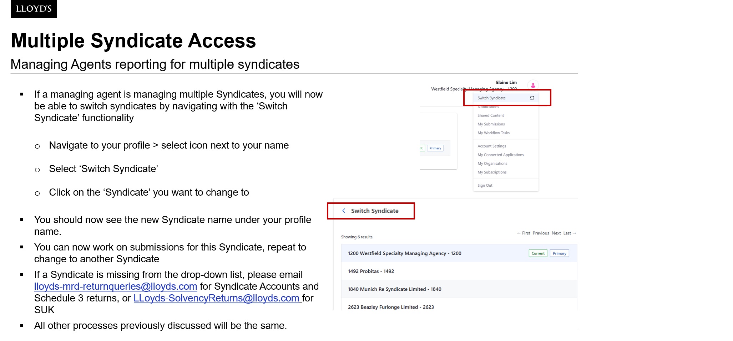Open My Submissions menu entry
The width and height of the screenshot is (733, 341).
(x=491, y=124)
